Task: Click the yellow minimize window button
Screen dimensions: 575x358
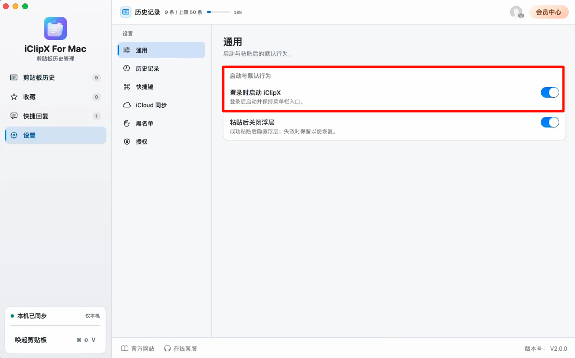Action: point(15,6)
